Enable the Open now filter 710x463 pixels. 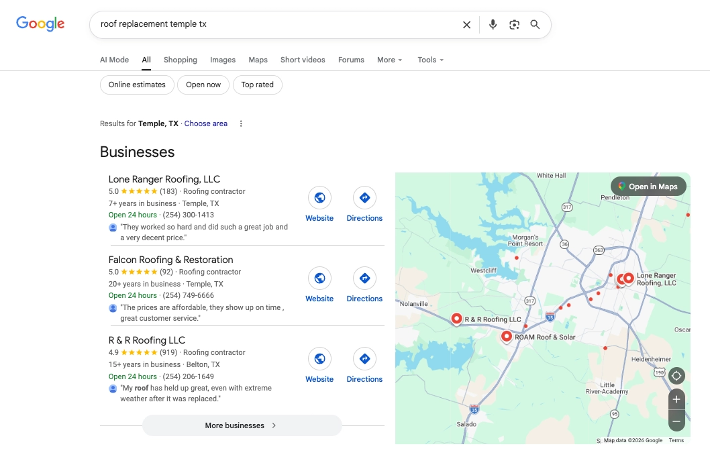point(203,85)
